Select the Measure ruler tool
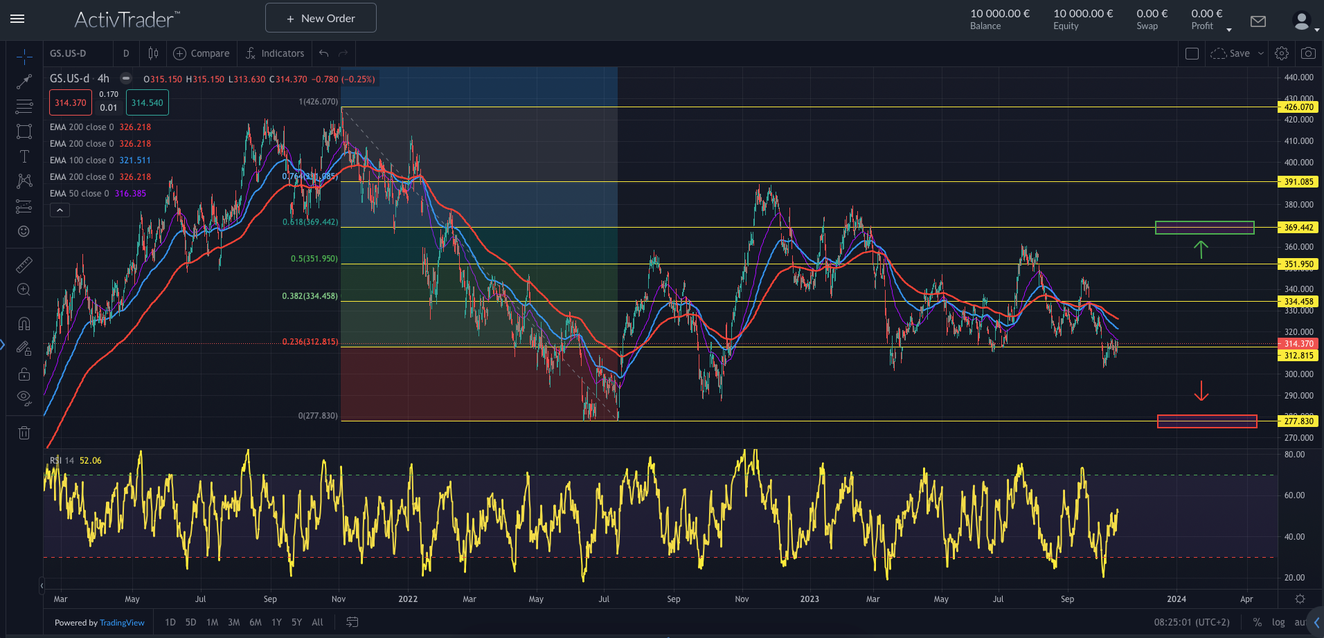Viewport: 1324px width, 638px height. click(x=24, y=264)
